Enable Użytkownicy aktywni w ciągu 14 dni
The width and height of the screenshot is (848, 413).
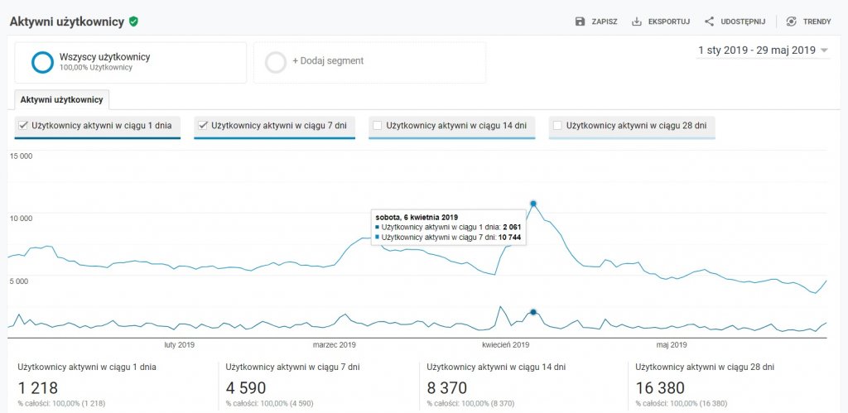click(x=378, y=126)
